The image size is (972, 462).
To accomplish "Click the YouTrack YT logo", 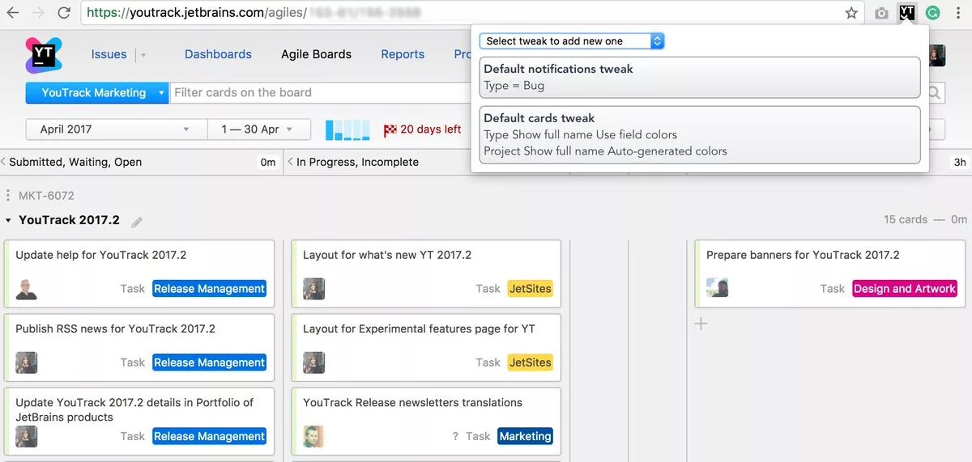I will click(45, 55).
